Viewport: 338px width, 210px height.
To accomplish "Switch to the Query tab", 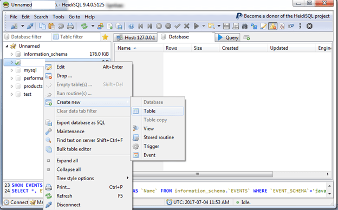I will 228,37.
